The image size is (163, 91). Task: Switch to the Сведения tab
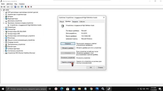pos(75,21)
